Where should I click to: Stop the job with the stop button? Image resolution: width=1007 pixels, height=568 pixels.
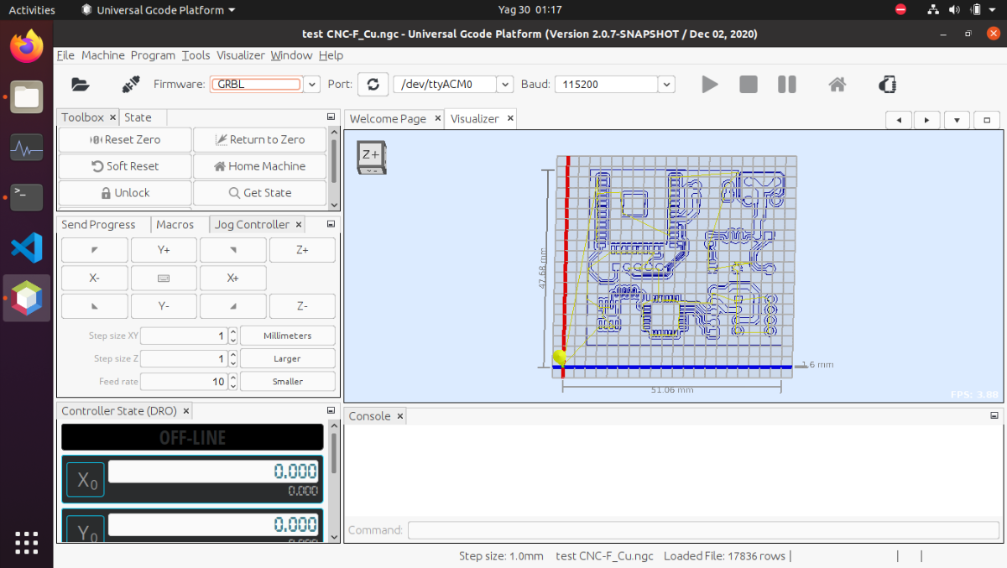(x=749, y=84)
